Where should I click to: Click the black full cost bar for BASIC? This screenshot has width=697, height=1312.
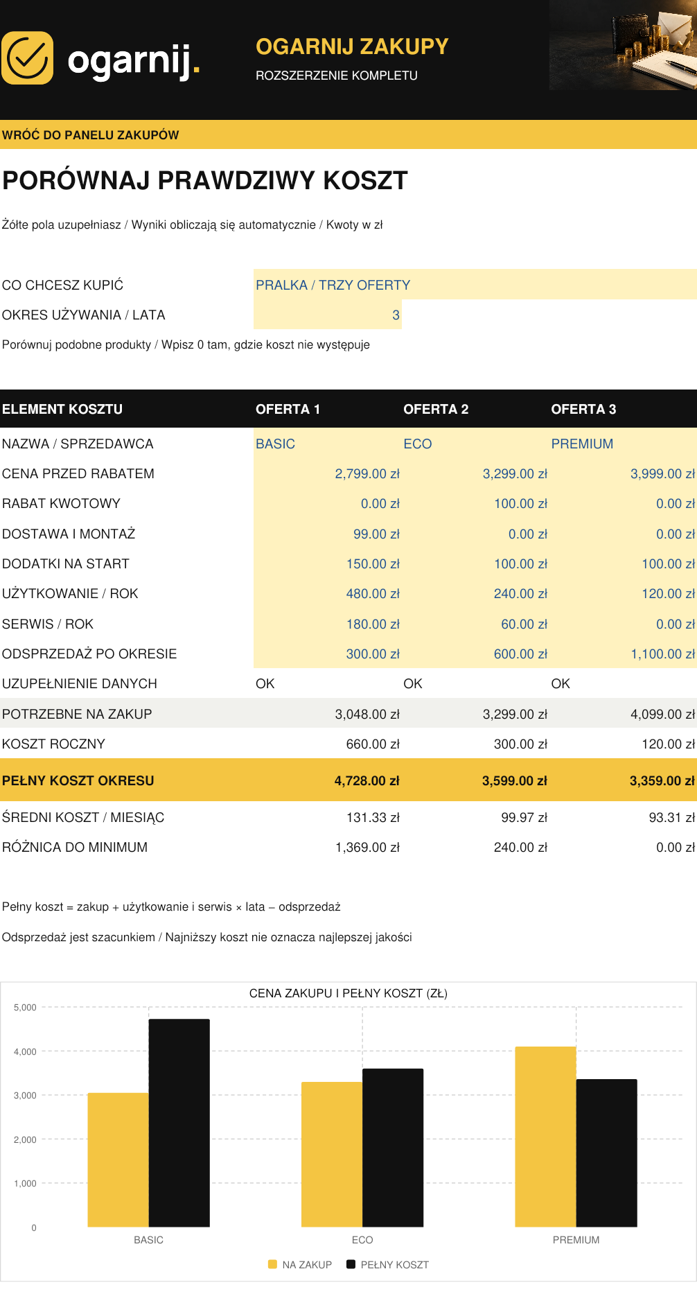(179, 1123)
